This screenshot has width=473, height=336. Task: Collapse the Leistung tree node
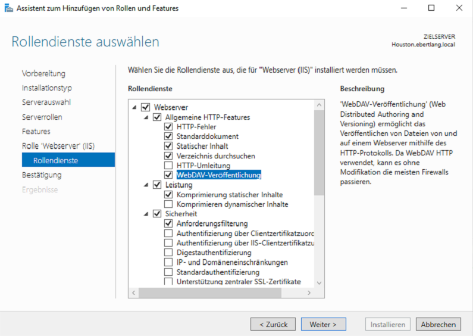pyautogui.click(x=146, y=185)
